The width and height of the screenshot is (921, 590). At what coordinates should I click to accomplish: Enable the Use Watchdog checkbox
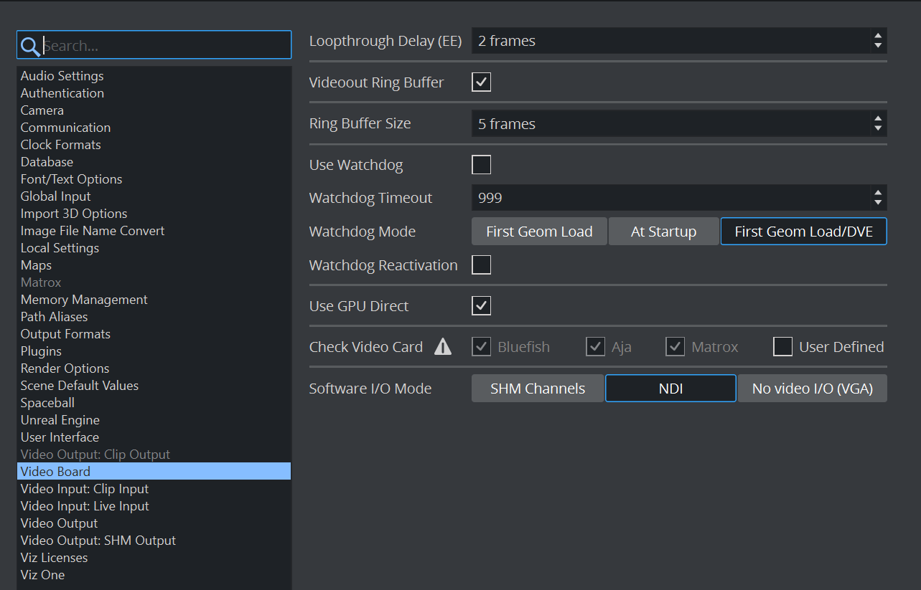click(x=481, y=165)
